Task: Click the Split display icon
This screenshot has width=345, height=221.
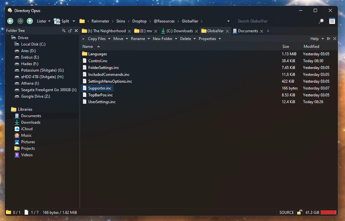Action: 57,21
